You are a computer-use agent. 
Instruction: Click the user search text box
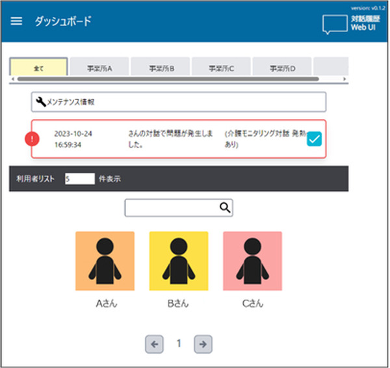(172, 207)
